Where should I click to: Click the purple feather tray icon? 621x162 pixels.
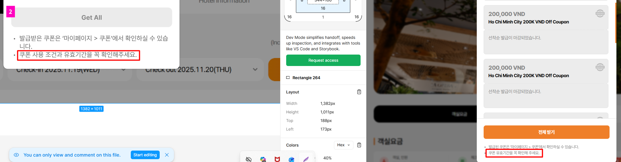coord(306,159)
